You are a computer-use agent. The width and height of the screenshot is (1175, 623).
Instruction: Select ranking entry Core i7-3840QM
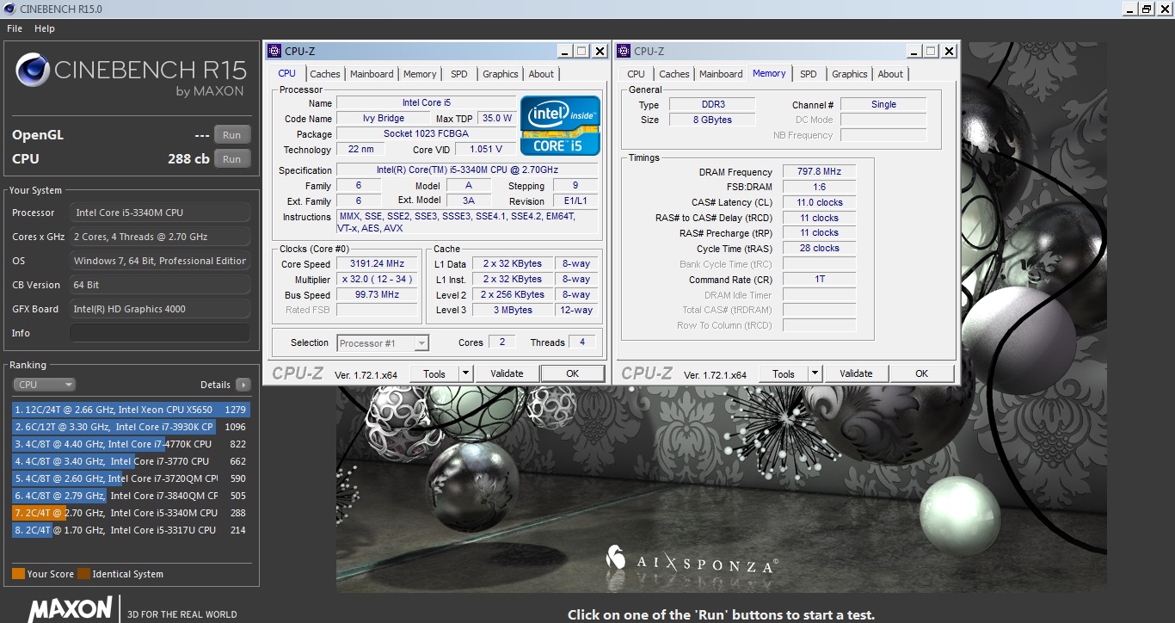[131, 496]
